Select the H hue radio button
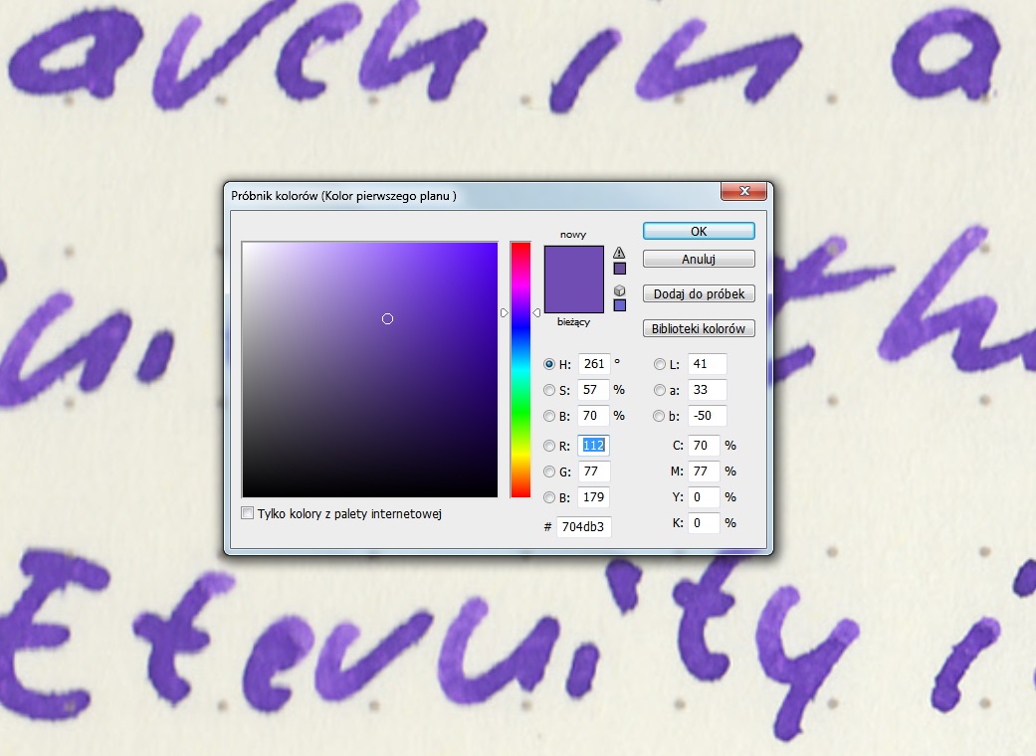The height and width of the screenshot is (756, 1036). [x=549, y=364]
